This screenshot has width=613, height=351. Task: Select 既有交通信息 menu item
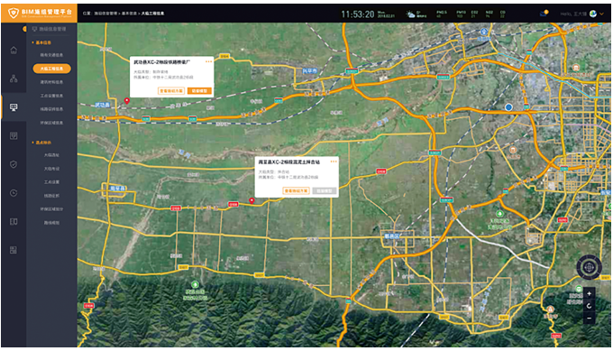click(51, 55)
